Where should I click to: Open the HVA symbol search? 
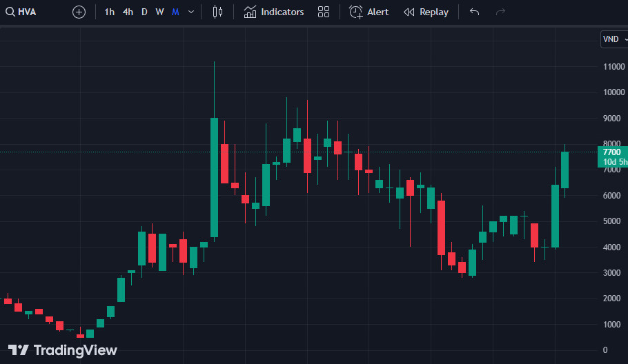21,12
